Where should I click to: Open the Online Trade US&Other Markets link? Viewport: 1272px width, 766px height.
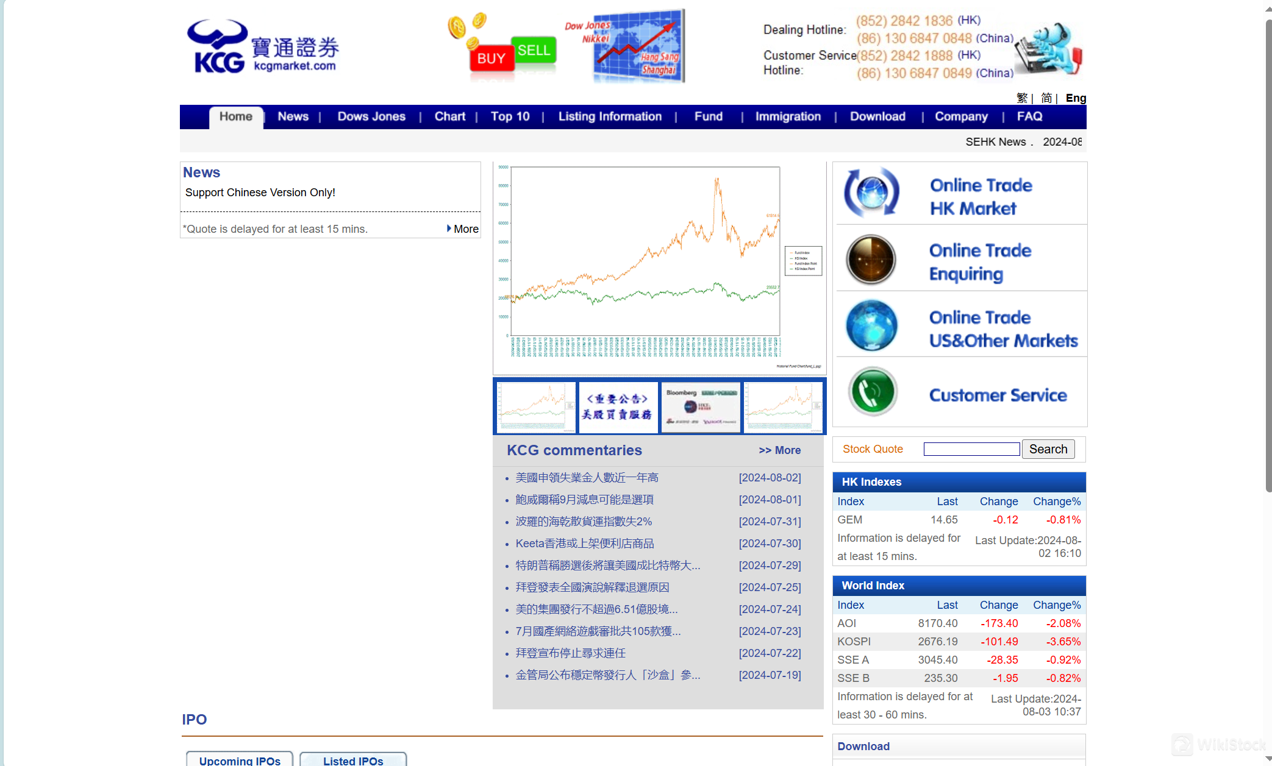coord(1003,329)
